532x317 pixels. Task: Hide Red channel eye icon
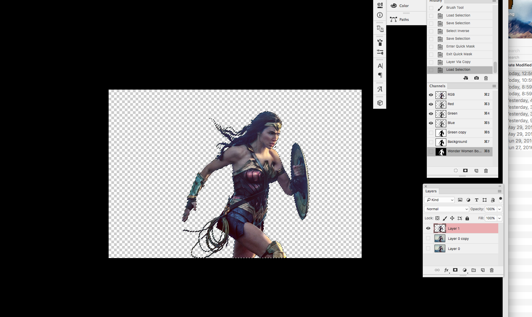431,104
